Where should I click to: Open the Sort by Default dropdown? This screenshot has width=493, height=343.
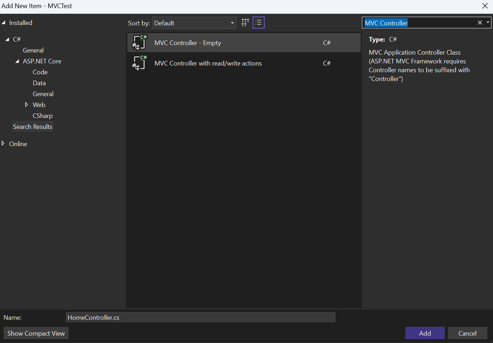[194, 23]
